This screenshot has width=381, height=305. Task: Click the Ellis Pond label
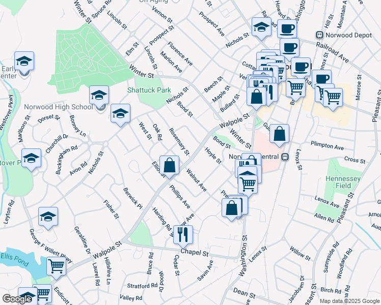(x=15, y=259)
